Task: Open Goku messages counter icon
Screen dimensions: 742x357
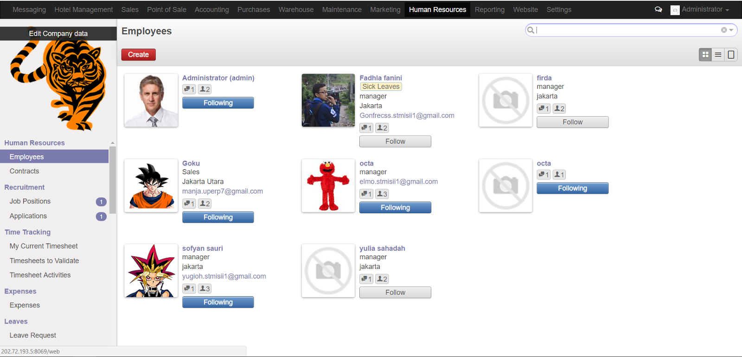Action: click(189, 204)
